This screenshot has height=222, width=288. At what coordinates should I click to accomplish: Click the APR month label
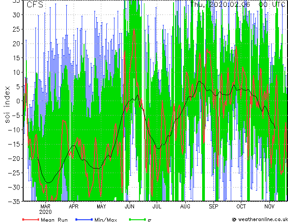pyautogui.click(x=74, y=207)
